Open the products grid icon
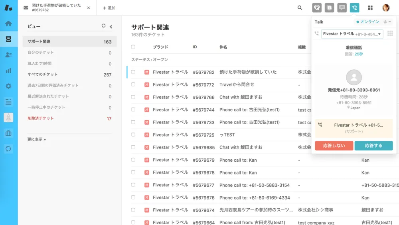This screenshot has width=399, height=225. 370,8
